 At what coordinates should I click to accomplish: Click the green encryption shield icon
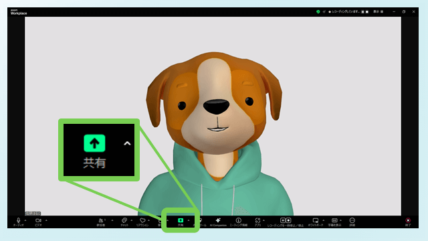pyautogui.click(x=318, y=12)
